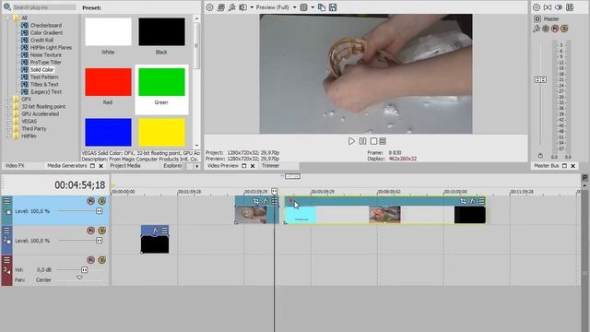590x332 pixels.
Task: Open Event FX on selected long clip
Action: point(473,201)
